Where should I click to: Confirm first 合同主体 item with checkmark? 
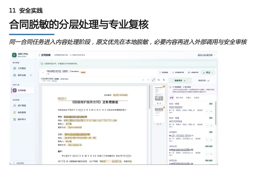tap(207, 154)
